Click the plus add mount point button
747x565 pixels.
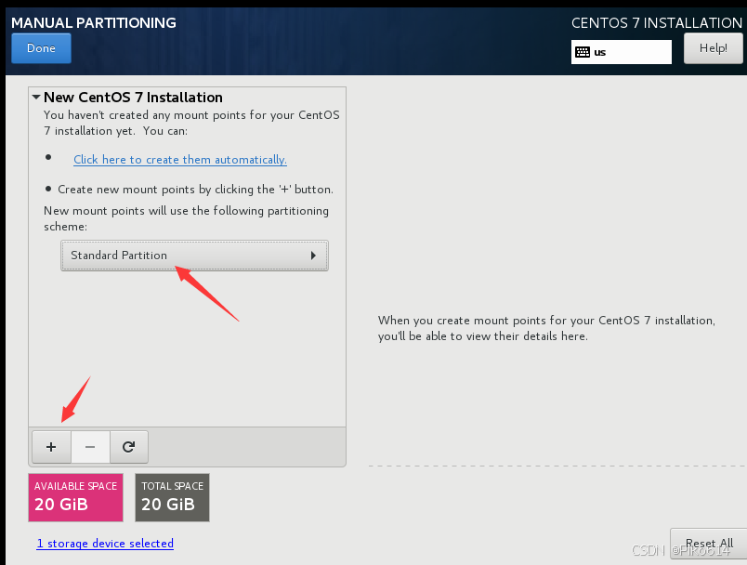coord(51,447)
